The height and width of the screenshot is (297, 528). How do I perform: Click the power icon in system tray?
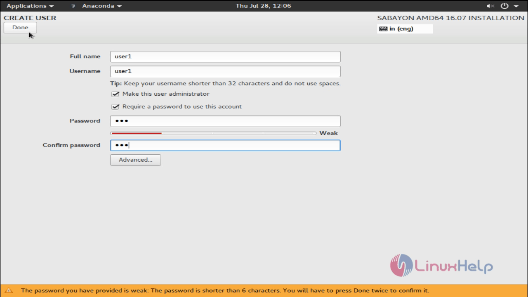tap(504, 6)
